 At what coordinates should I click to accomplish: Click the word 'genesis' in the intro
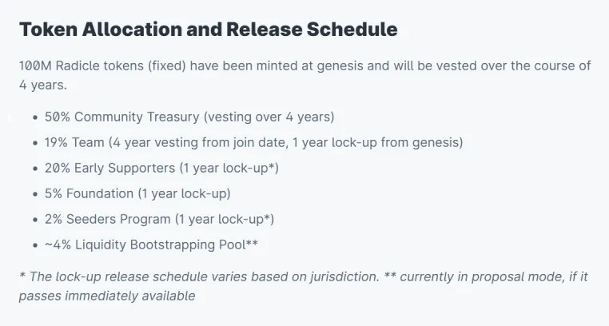point(340,66)
